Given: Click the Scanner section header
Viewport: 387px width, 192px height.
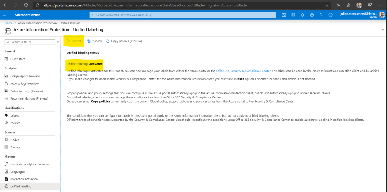Looking at the screenshot, I should click(x=10, y=132).
